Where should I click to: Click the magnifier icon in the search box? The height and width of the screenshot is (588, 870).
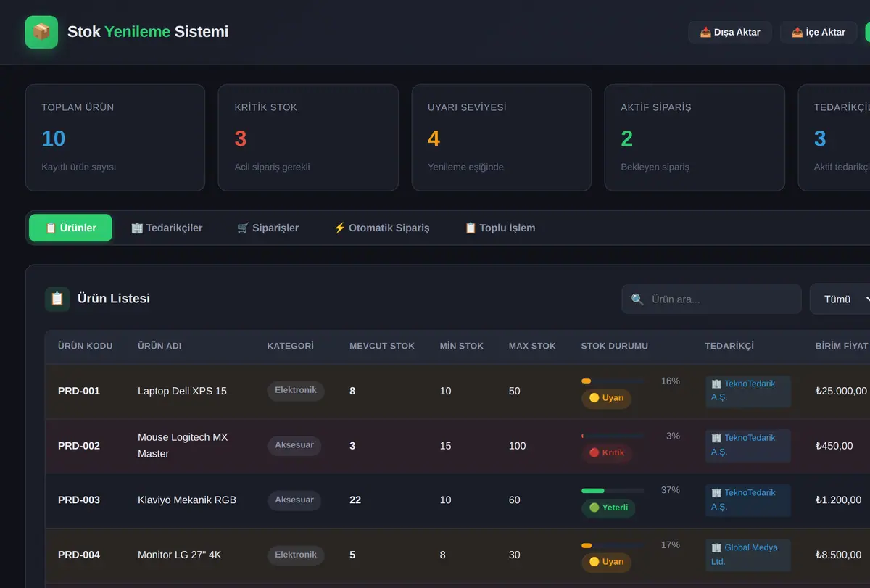pos(637,299)
